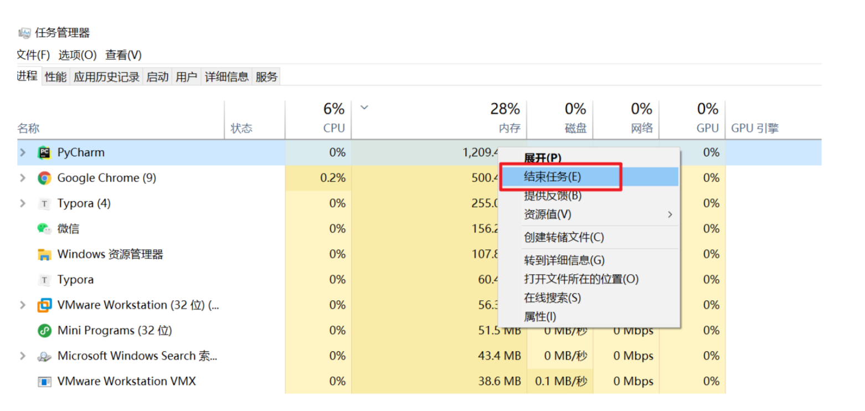865x411 pixels.
Task: Click the PyCharm app icon
Action: (x=44, y=152)
